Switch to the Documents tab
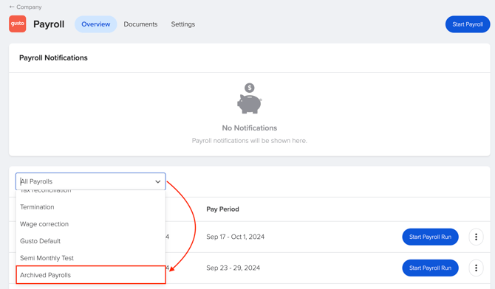 (x=140, y=24)
